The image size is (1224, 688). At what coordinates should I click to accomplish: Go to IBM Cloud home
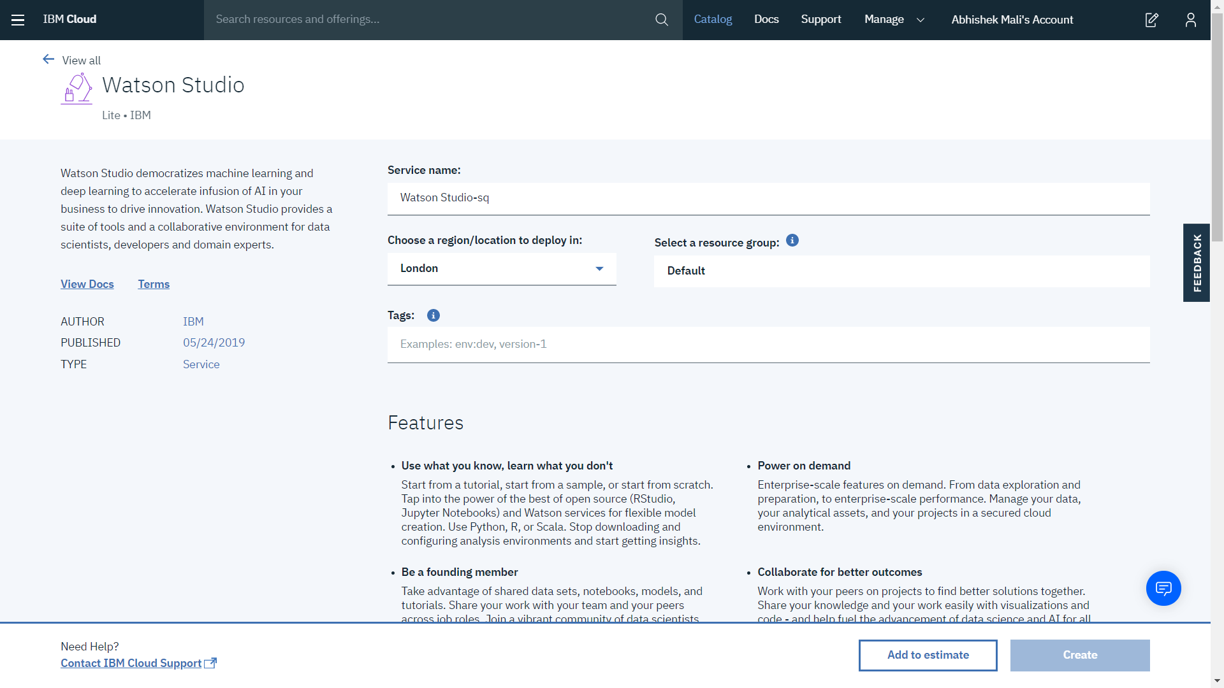(69, 20)
